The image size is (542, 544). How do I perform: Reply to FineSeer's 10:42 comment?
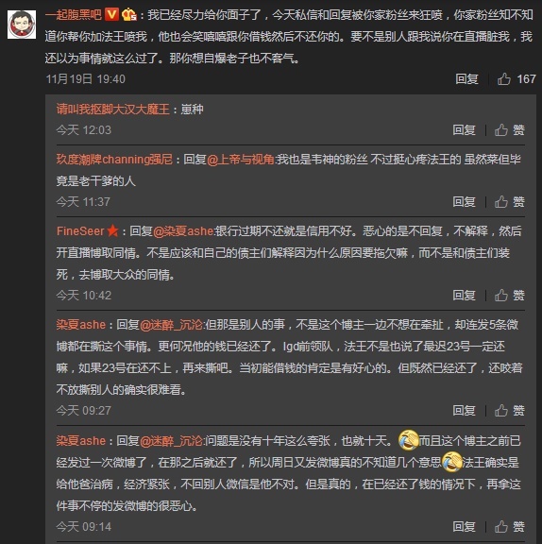[464, 296]
